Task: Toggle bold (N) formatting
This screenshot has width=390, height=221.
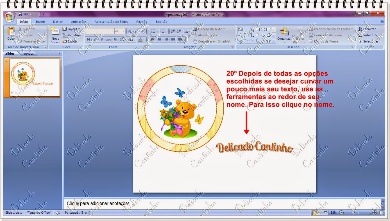Action: tap(89, 39)
